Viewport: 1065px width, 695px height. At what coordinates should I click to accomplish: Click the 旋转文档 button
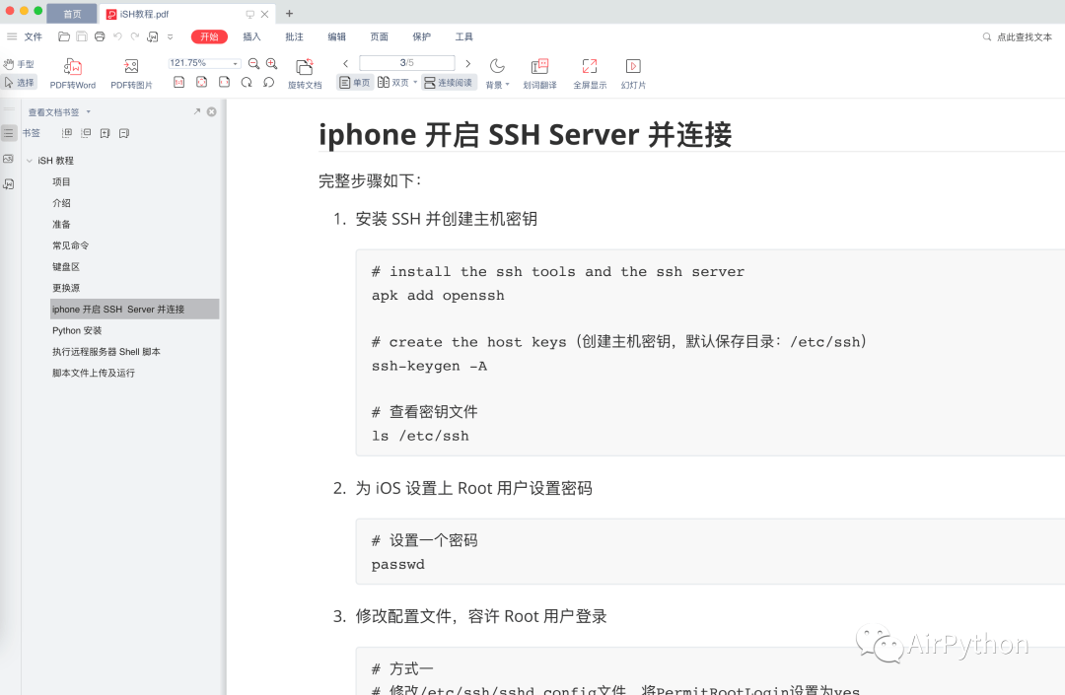[305, 74]
